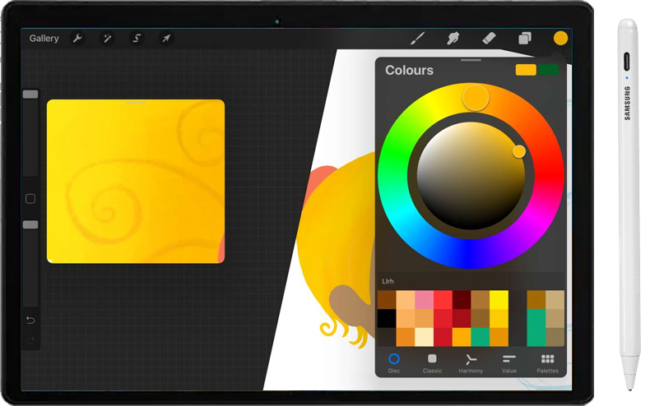Select the Smudge finger tool
The image size is (664, 406).
coord(453,39)
